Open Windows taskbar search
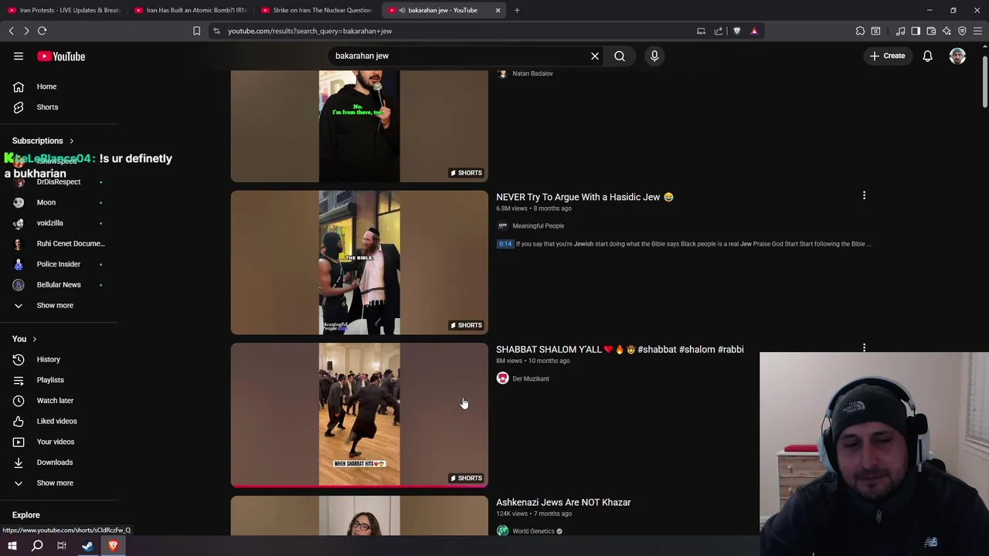The image size is (989, 556). point(37,546)
